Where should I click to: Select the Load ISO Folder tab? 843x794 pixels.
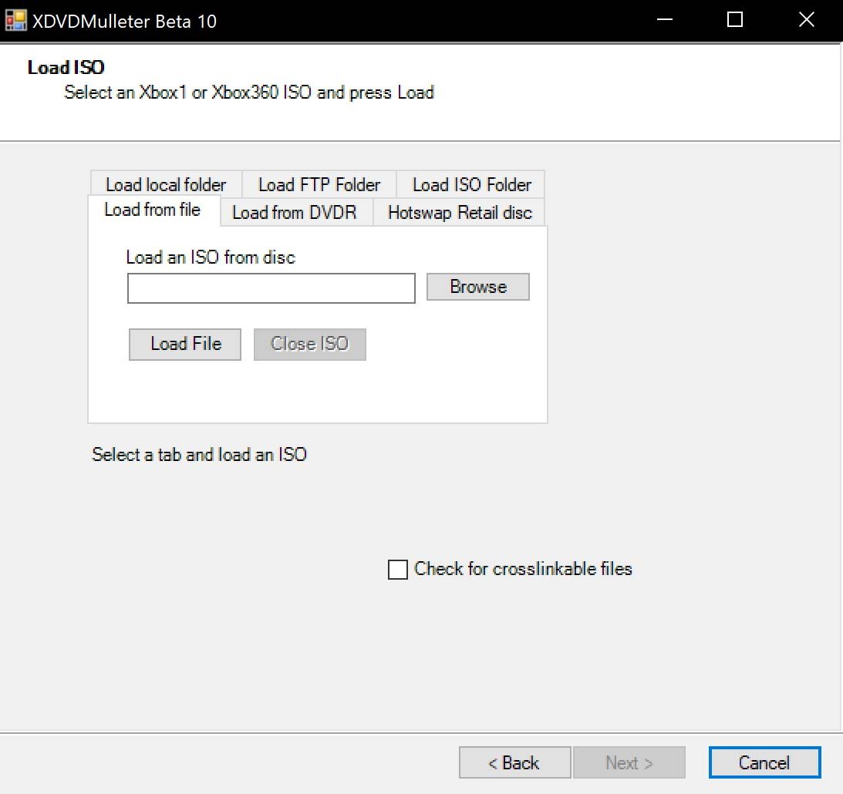click(x=471, y=185)
